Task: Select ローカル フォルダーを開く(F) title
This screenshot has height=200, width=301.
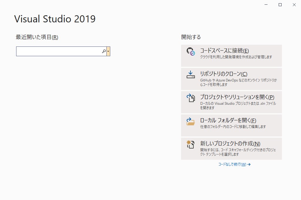Action: tap(228, 121)
